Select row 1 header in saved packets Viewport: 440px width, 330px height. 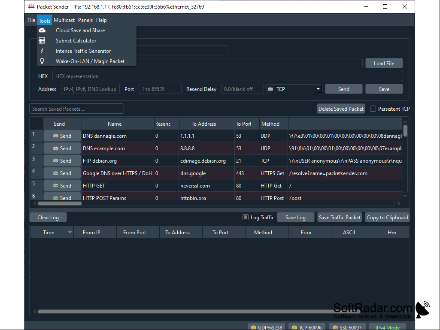tap(36, 136)
